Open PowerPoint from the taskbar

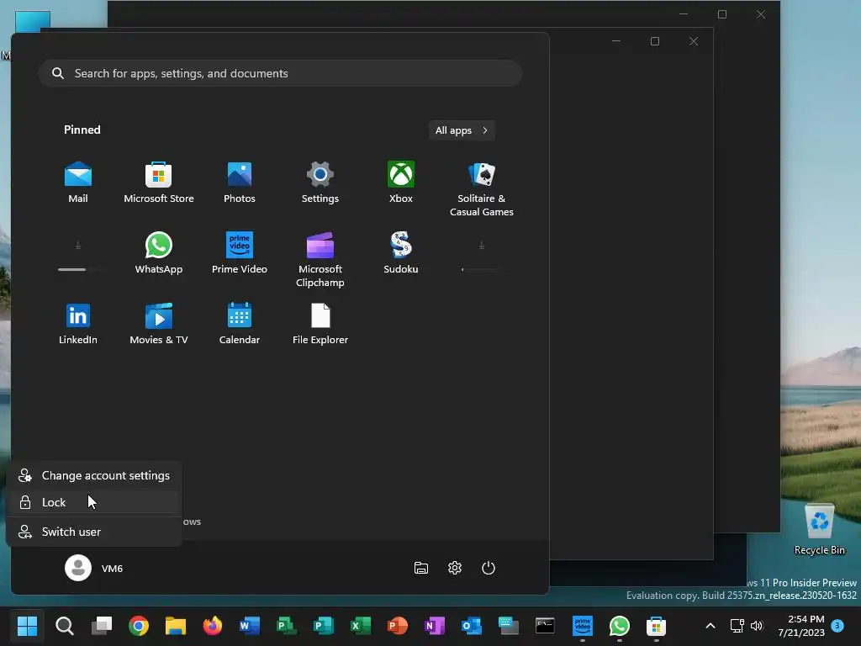398,626
